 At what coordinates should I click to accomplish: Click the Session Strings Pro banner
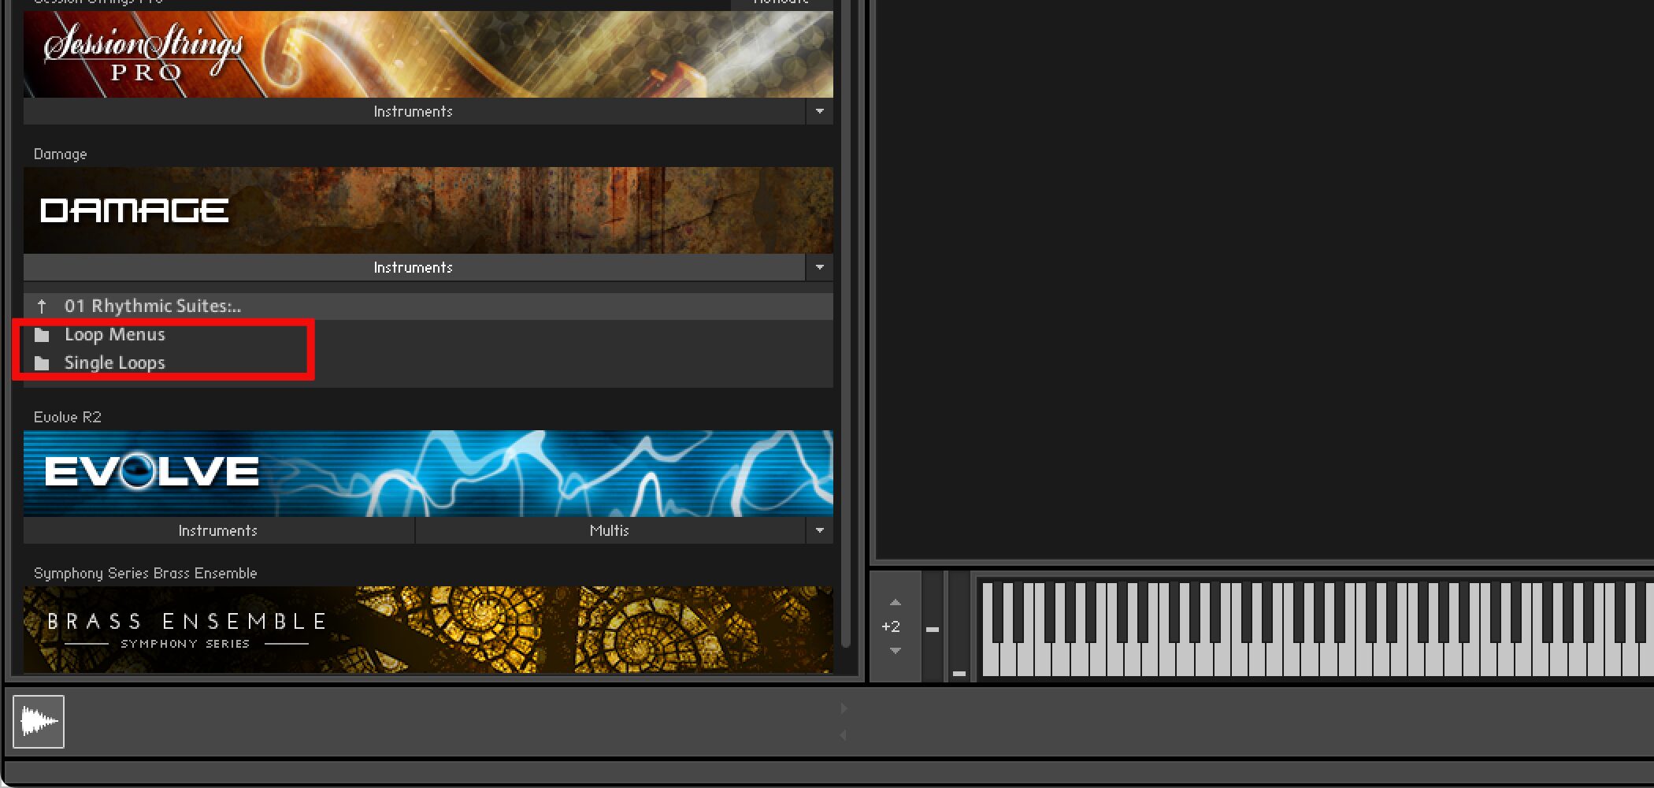(428, 54)
